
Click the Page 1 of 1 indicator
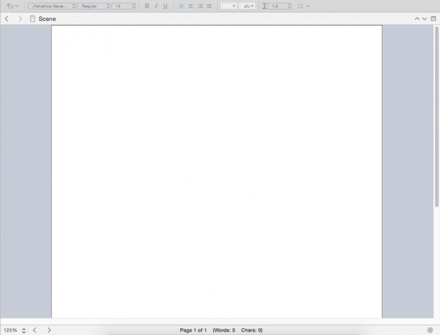(193, 330)
